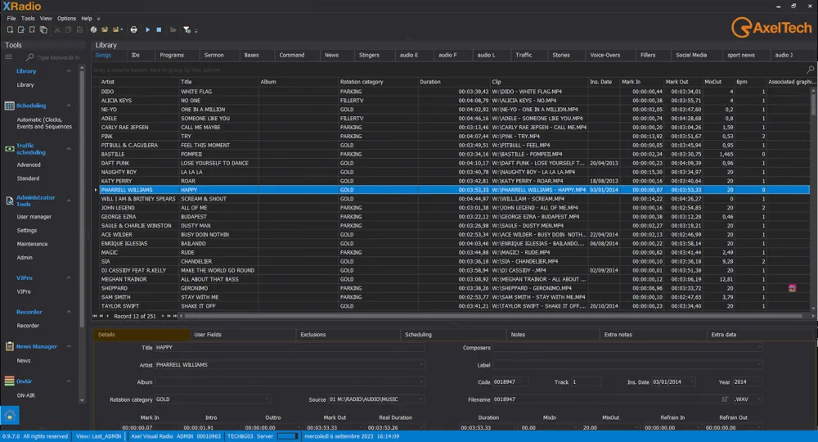Open the Options menu
This screenshot has height=442, width=818.
coord(66,18)
